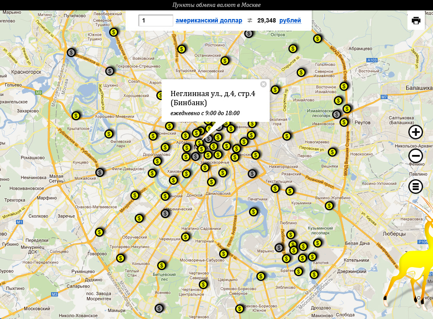Select gray exchange marker near Можайский

(100, 172)
